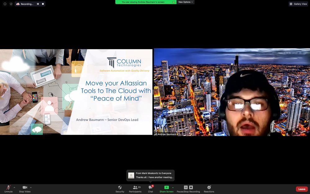The width and height of the screenshot is (310, 194).
Task: Click the "Thanks all. I have another meeting..." message
Action: pyautogui.click(x=155, y=178)
